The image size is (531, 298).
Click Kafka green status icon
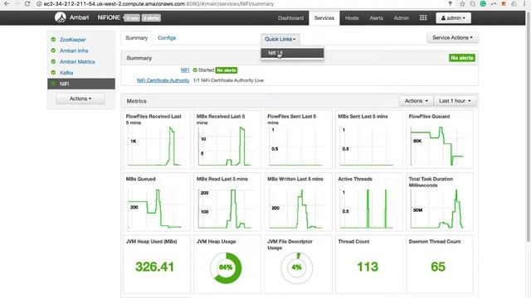(53, 73)
